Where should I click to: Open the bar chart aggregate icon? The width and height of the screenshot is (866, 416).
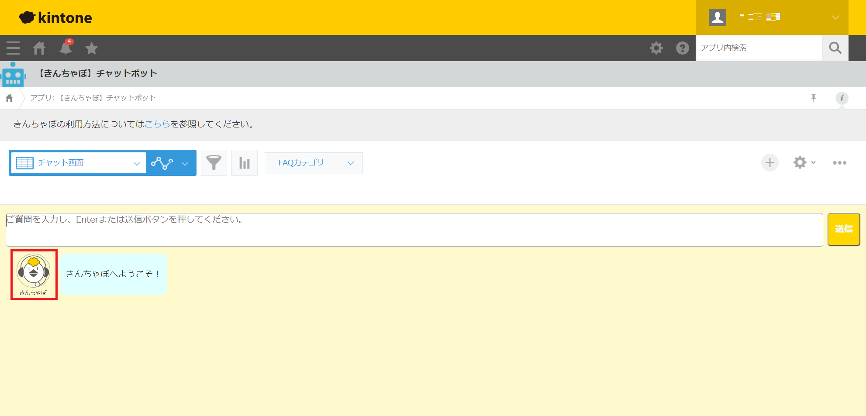coord(244,163)
